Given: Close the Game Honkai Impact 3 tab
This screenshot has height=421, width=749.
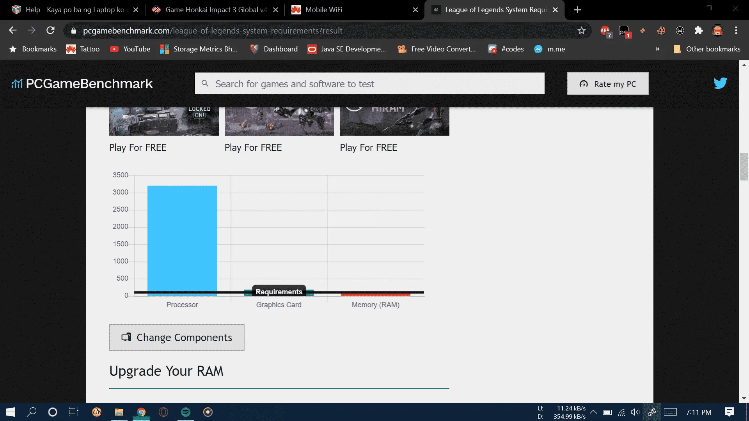Looking at the screenshot, I should [276, 10].
